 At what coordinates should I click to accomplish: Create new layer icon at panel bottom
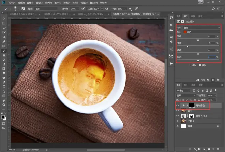point(213,149)
